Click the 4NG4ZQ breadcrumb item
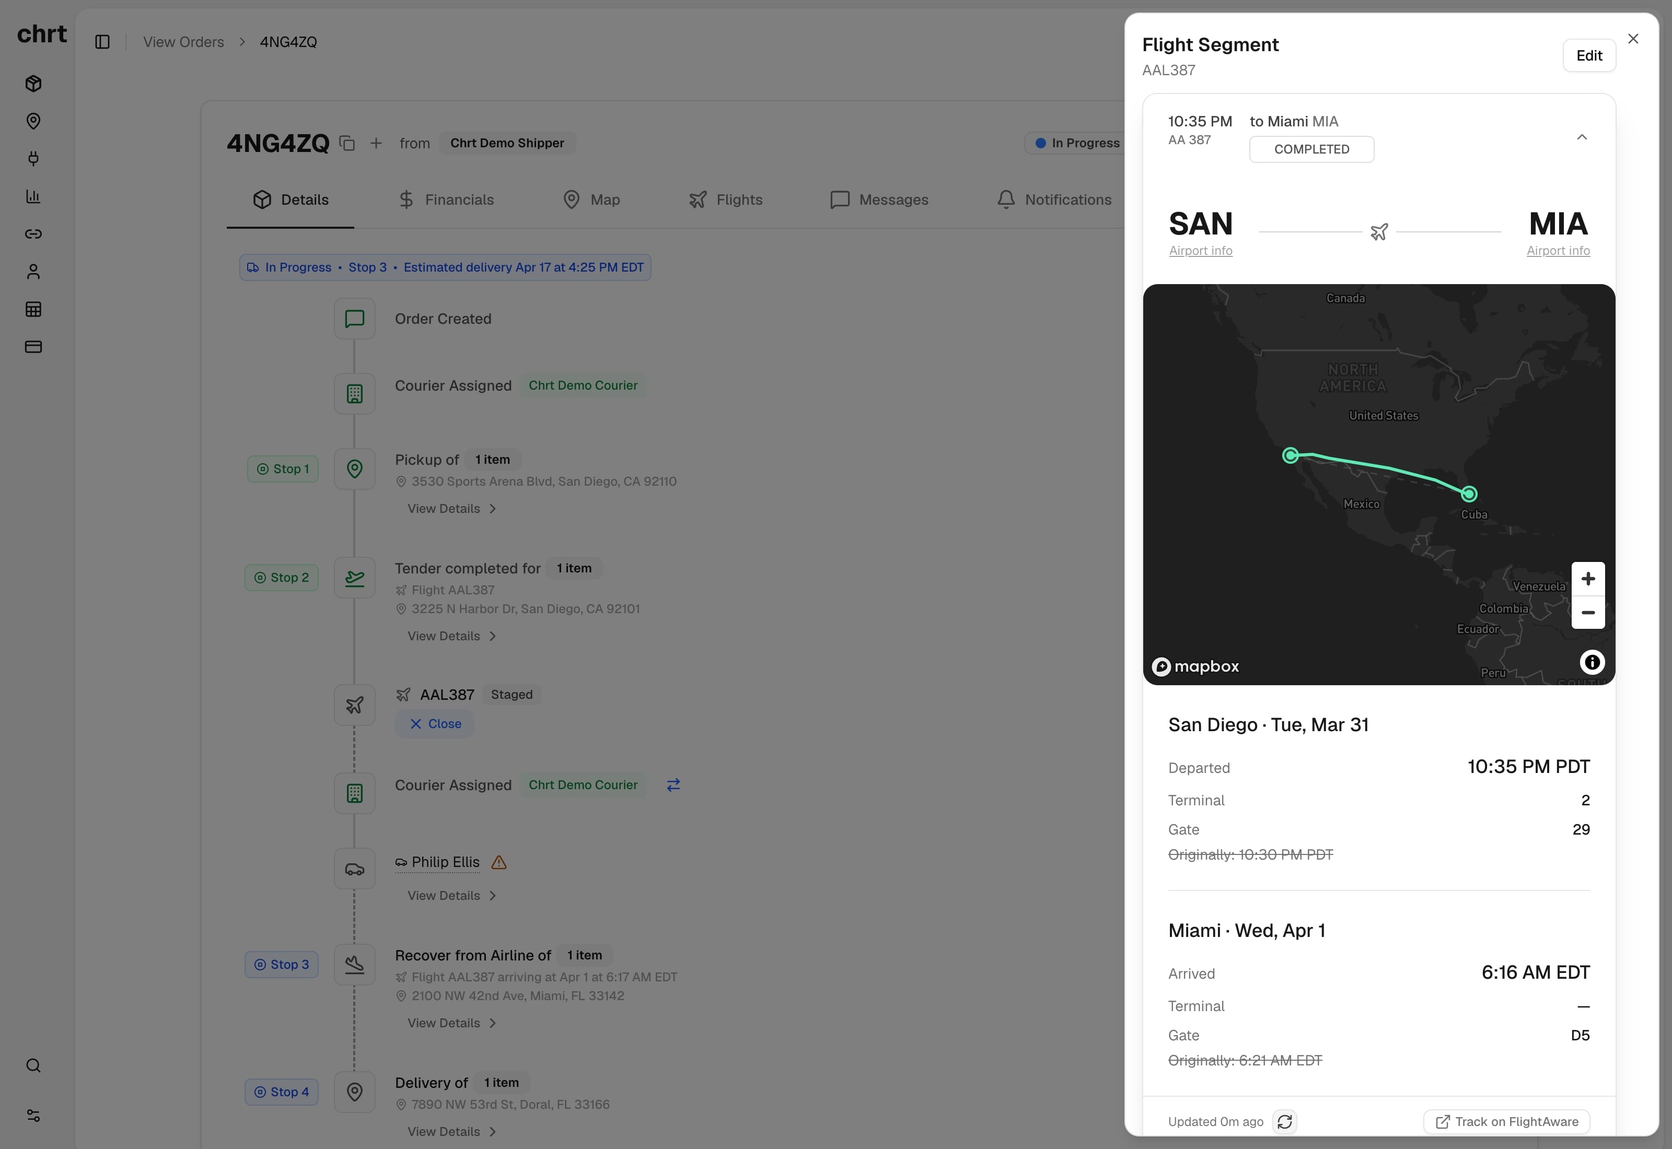1672x1149 pixels. pos(288,42)
